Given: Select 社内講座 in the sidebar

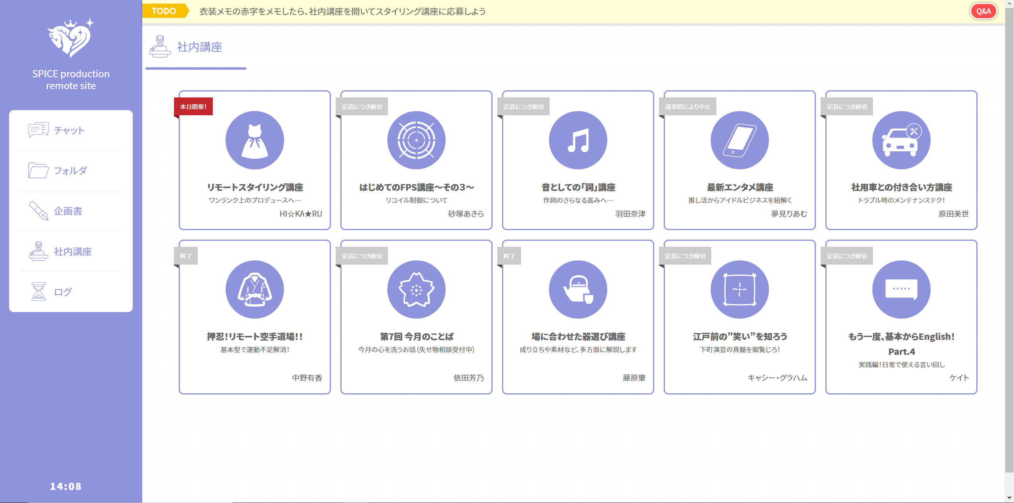Looking at the screenshot, I should click(x=73, y=251).
